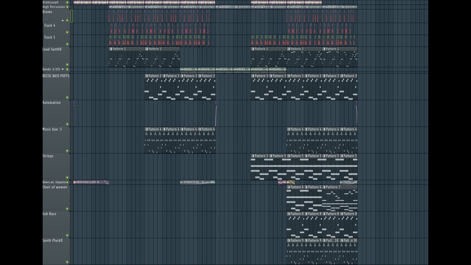Click the truncated THRU audio clip icon
471x265 pixels.
(341, 182)
